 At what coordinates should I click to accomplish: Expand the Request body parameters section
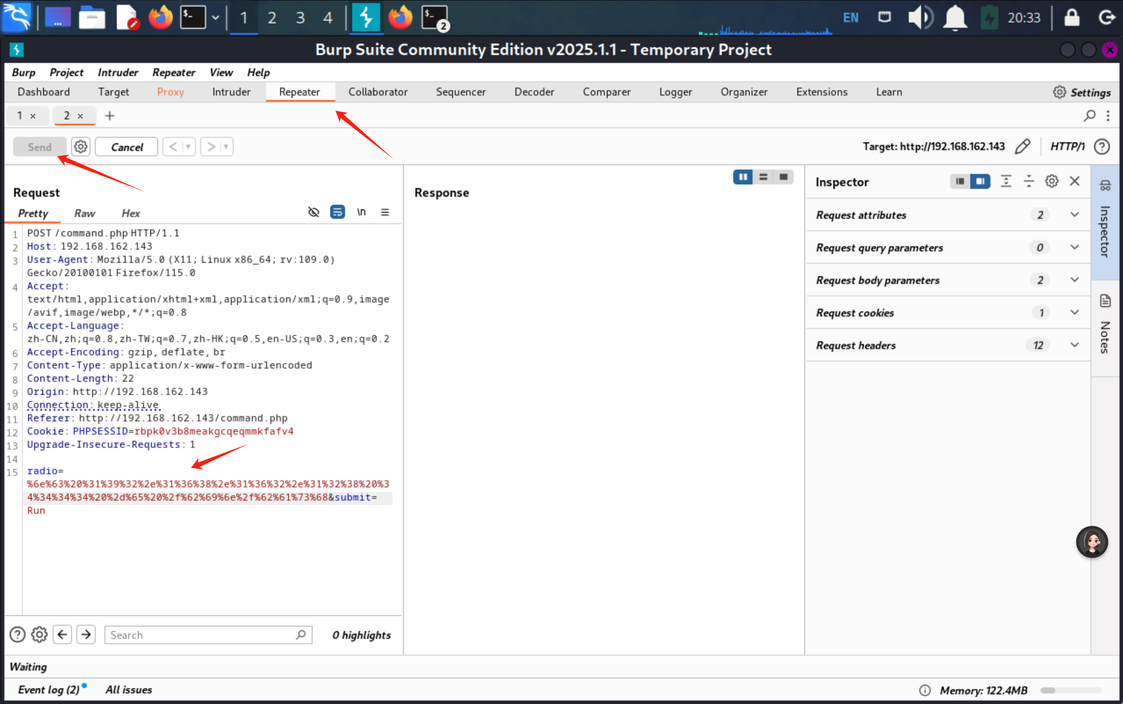click(x=1074, y=280)
